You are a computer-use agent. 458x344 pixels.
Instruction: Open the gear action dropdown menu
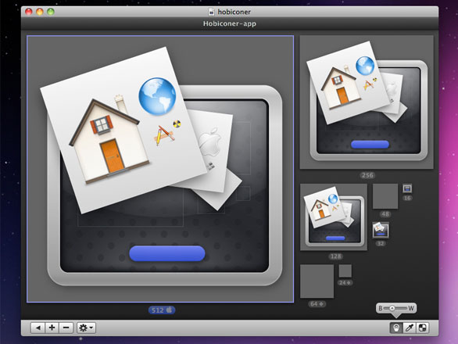[x=86, y=328]
